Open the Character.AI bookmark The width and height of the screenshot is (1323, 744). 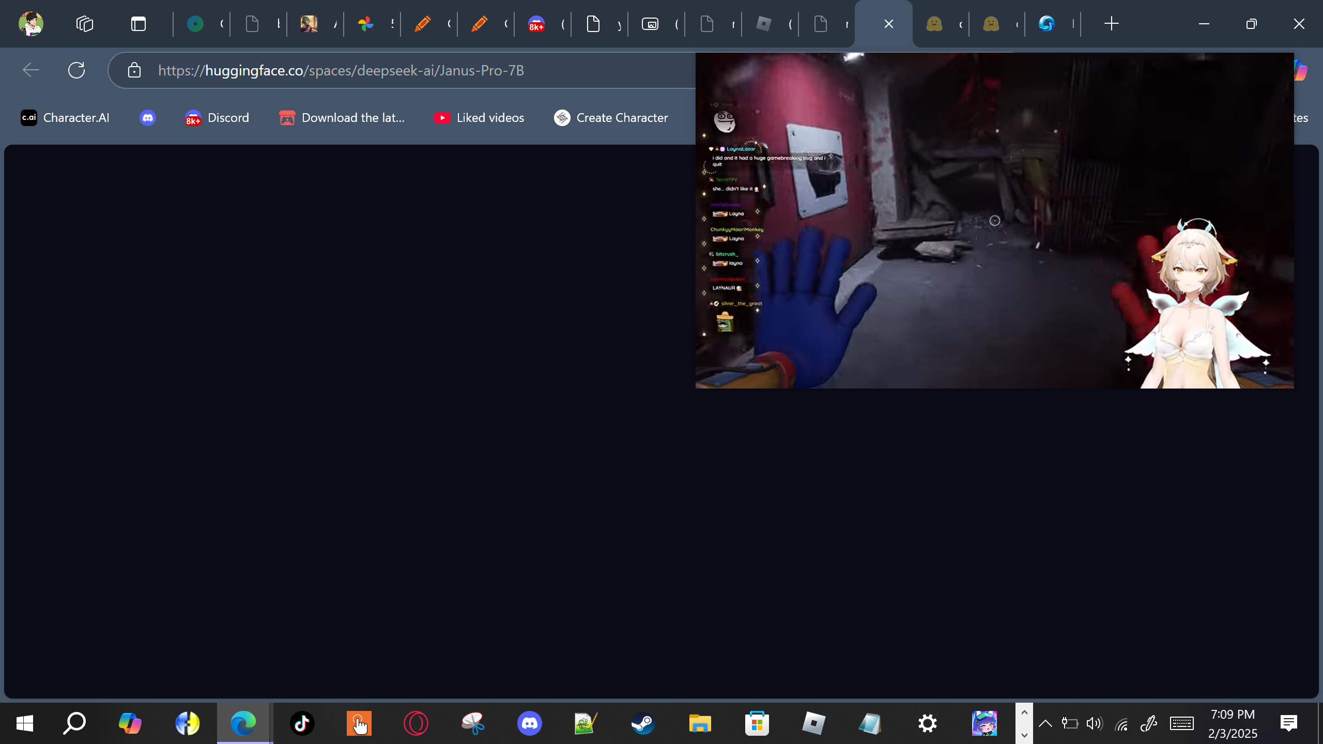[65, 118]
